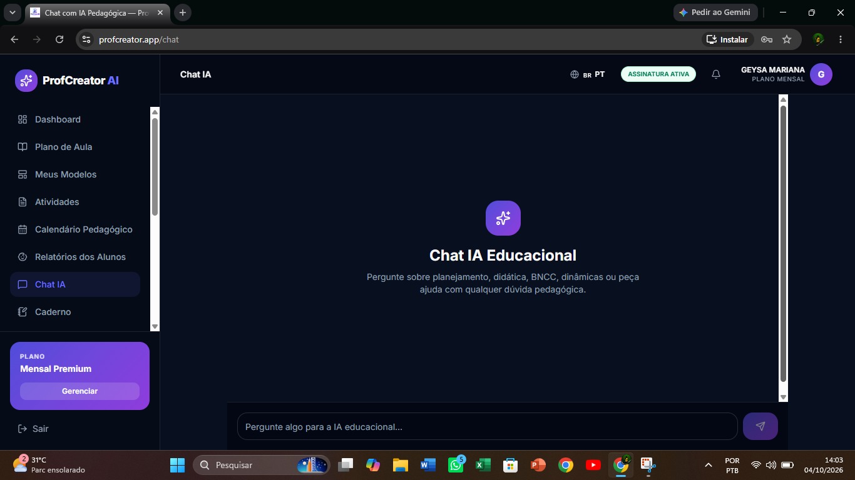Open the Caderno sidebar item

pos(75,312)
